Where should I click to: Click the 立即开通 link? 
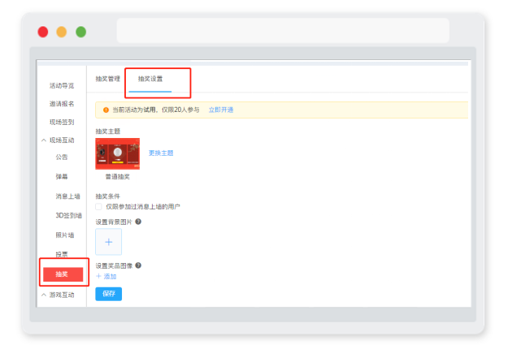tap(221, 110)
